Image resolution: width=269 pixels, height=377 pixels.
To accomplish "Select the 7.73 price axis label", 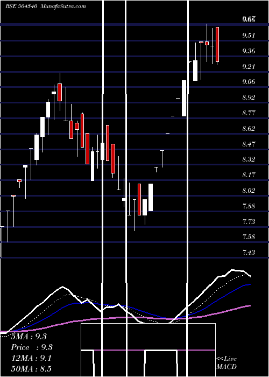I will [x=249, y=222].
